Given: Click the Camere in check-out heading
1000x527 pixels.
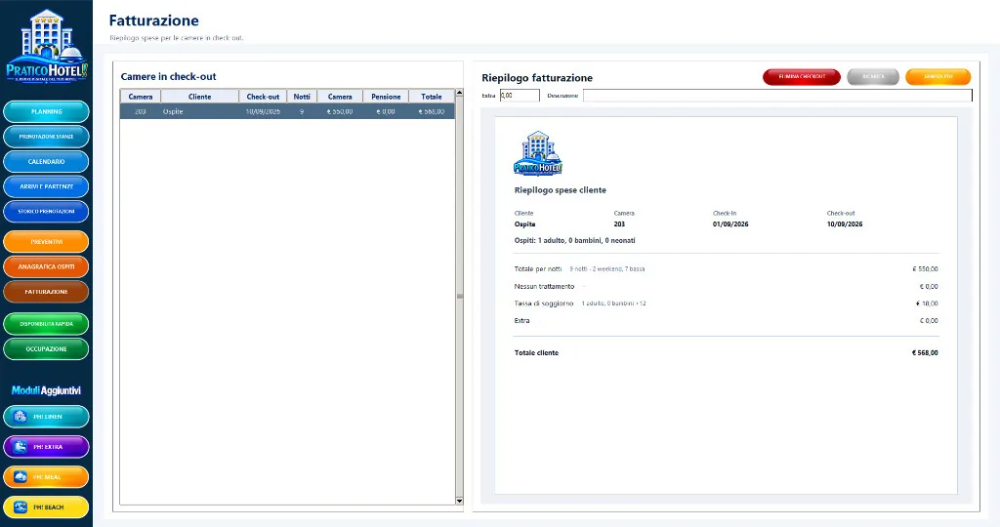Looking at the screenshot, I should pyautogui.click(x=168, y=76).
